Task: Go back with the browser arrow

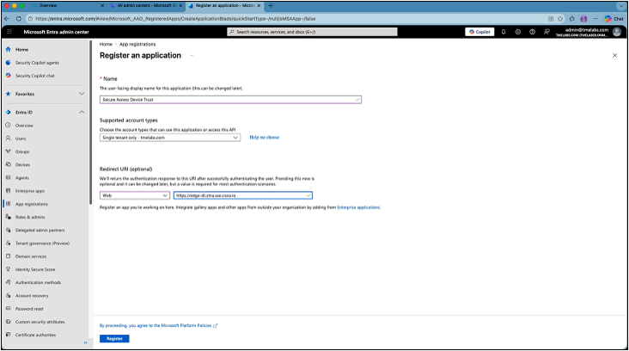Action: (x=7, y=18)
